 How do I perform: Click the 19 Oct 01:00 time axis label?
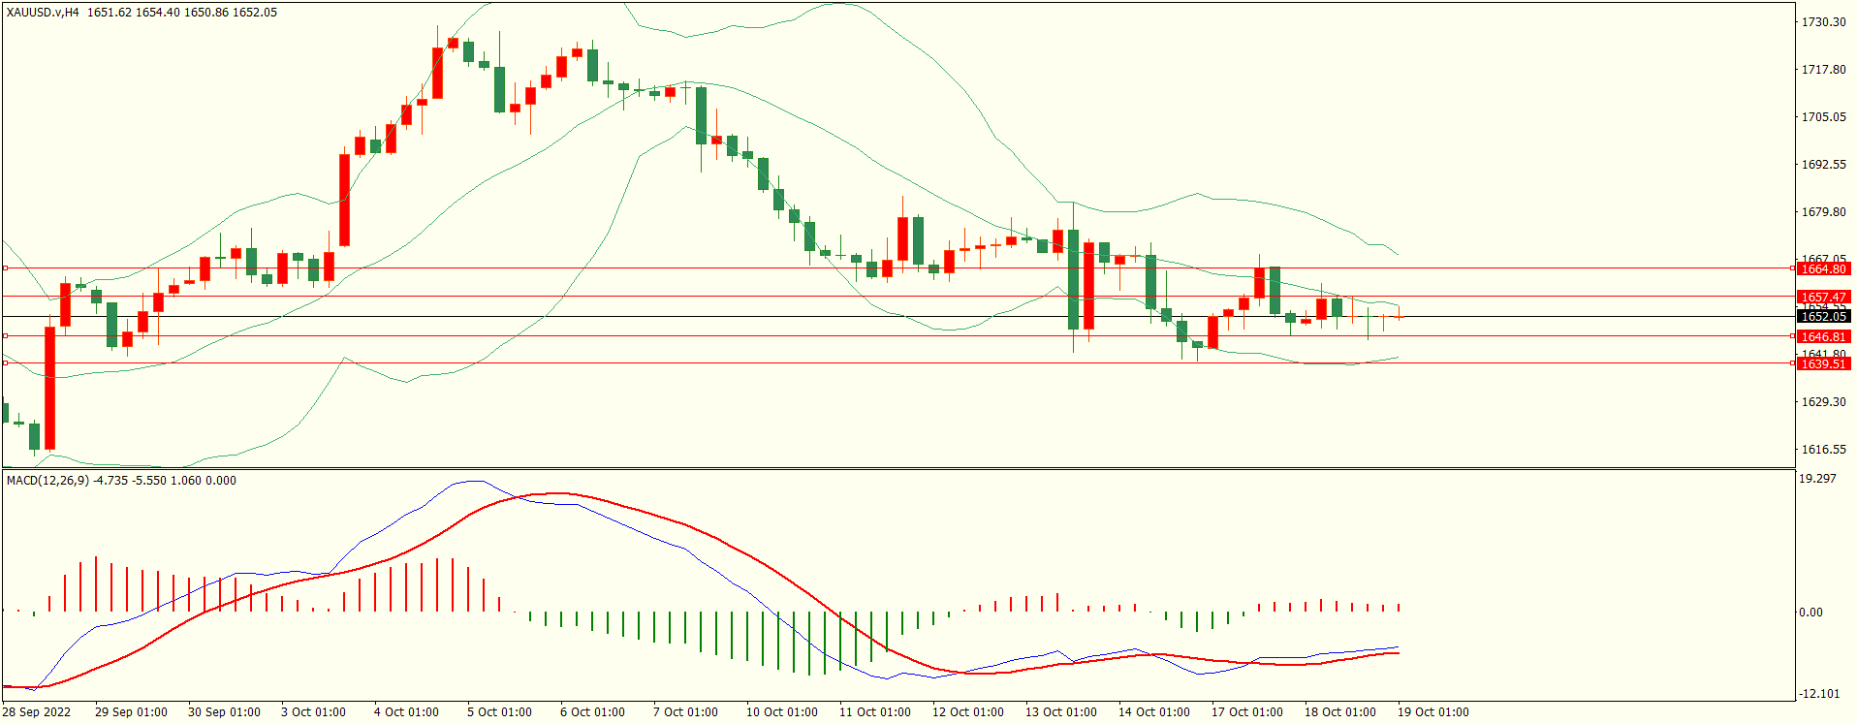tap(1432, 711)
